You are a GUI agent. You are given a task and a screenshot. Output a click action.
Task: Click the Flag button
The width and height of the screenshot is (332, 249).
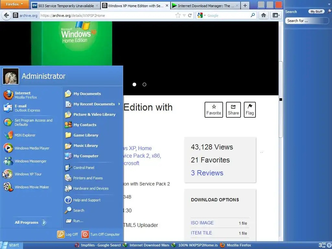tap(250, 110)
